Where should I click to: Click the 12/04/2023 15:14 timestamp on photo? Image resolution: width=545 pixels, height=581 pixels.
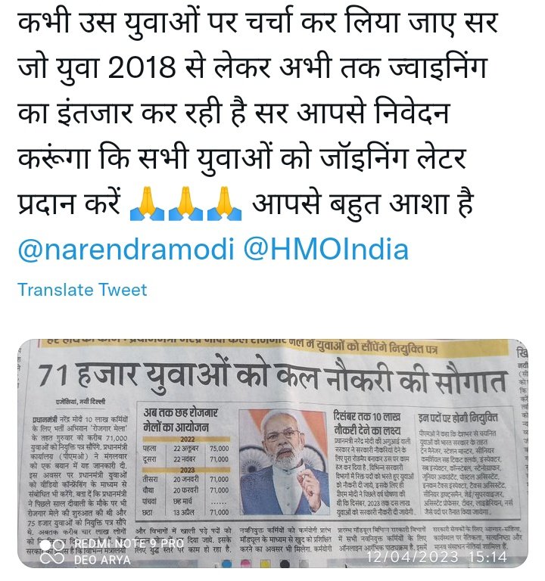[437, 557]
